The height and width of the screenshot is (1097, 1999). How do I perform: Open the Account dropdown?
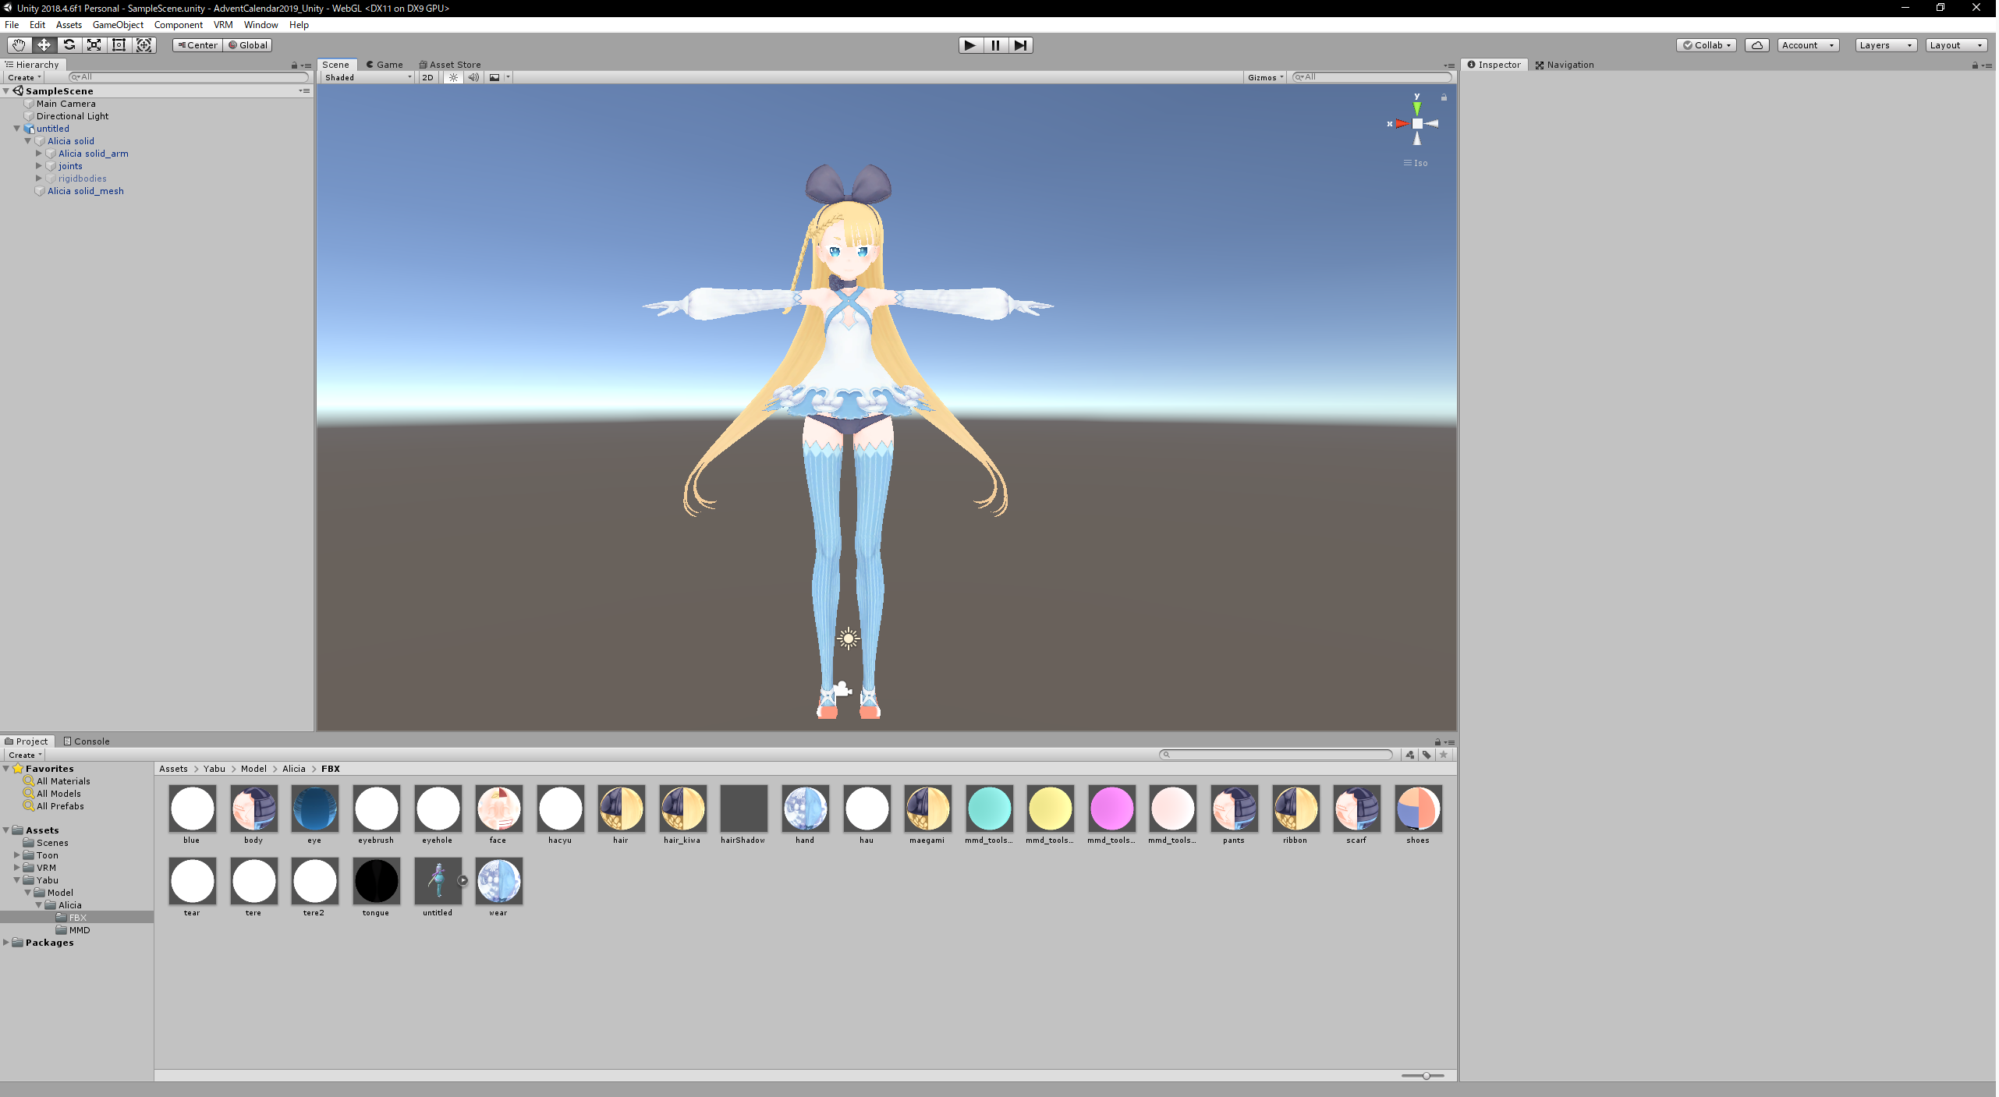[x=1808, y=45]
